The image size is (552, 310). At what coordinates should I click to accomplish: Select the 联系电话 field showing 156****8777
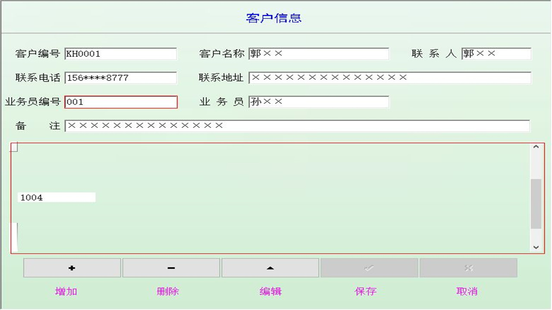[121, 77]
